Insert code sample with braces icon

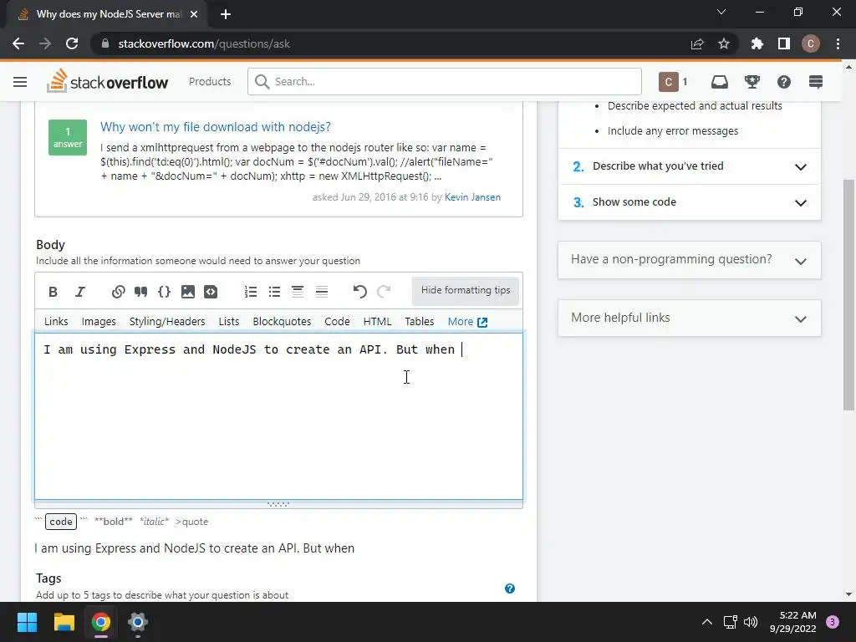(x=164, y=292)
